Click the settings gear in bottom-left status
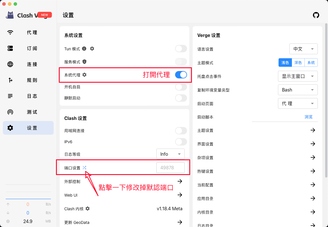The image size is (328, 227). pyautogui.click(x=8, y=221)
